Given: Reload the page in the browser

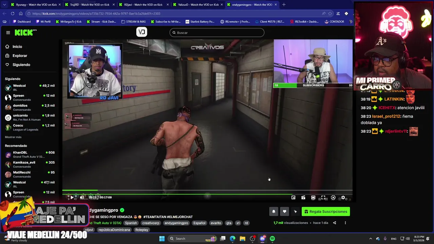Looking at the screenshot, I should 13,14.
